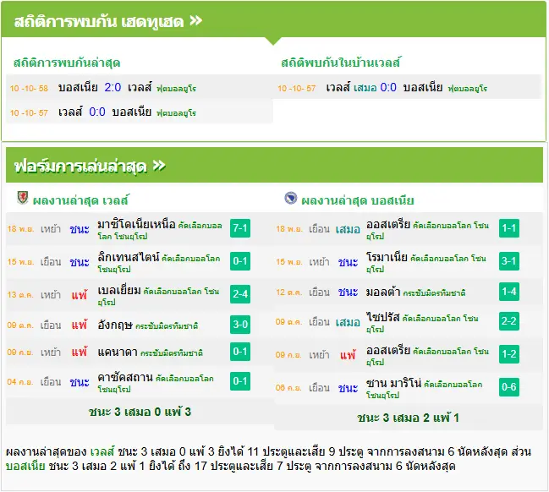Viewport: 549px width, 492px height.
Task: Select the 3-0 score badge for อังกฤษ
Action: coord(240,325)
